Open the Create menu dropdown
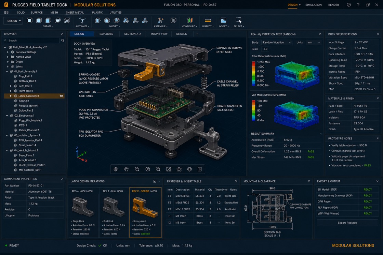383x255 pixels. click(48, 26)
